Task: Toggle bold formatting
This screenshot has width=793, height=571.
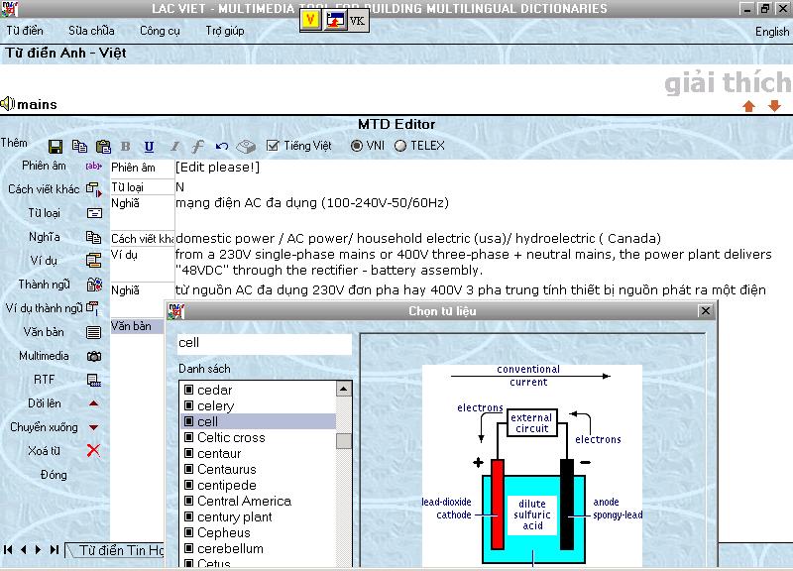Action: pos(126,146)
